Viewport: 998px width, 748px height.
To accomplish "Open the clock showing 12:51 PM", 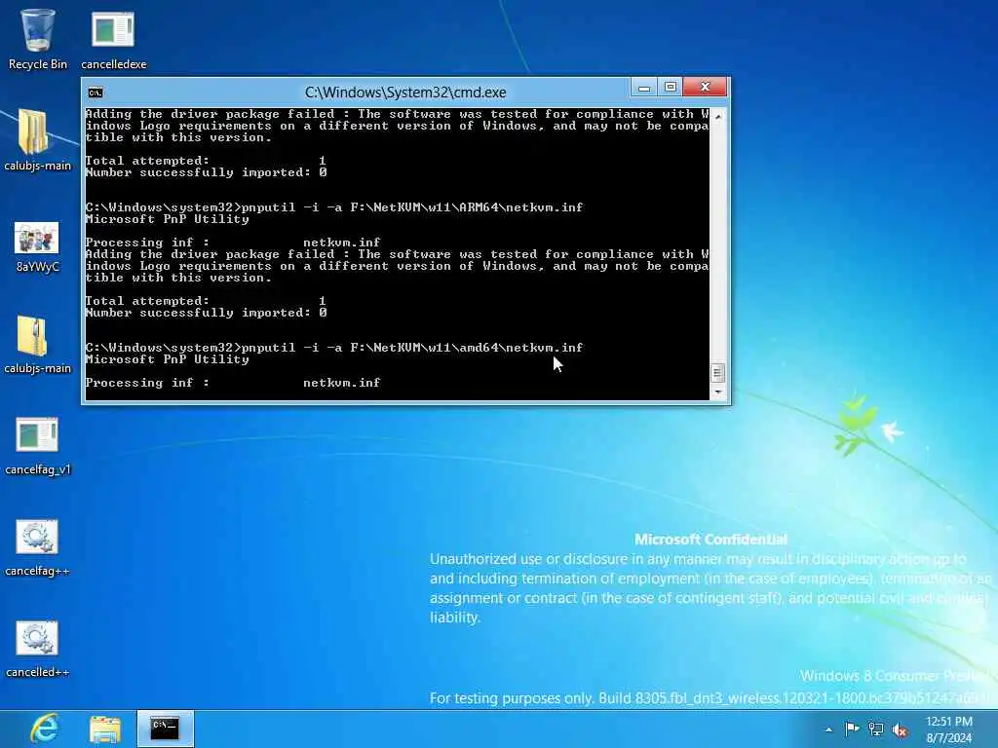I will tap(949, 729).
